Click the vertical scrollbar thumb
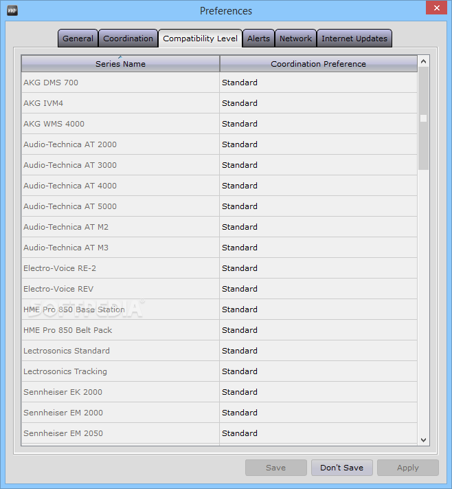The image size is (452, 489). click(x=423, y=118)
